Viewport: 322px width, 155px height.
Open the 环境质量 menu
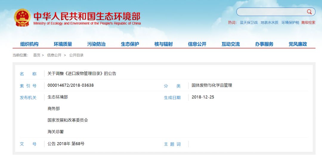(63, 44)
